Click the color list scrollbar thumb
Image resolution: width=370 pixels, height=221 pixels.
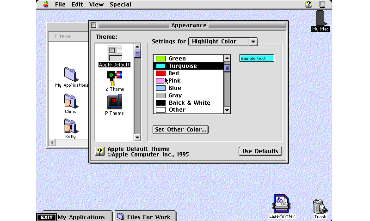pos(227,68)
